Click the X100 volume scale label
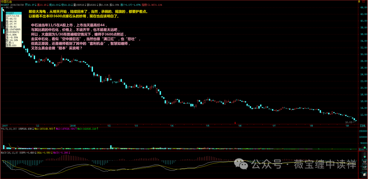 coord(362,149)
